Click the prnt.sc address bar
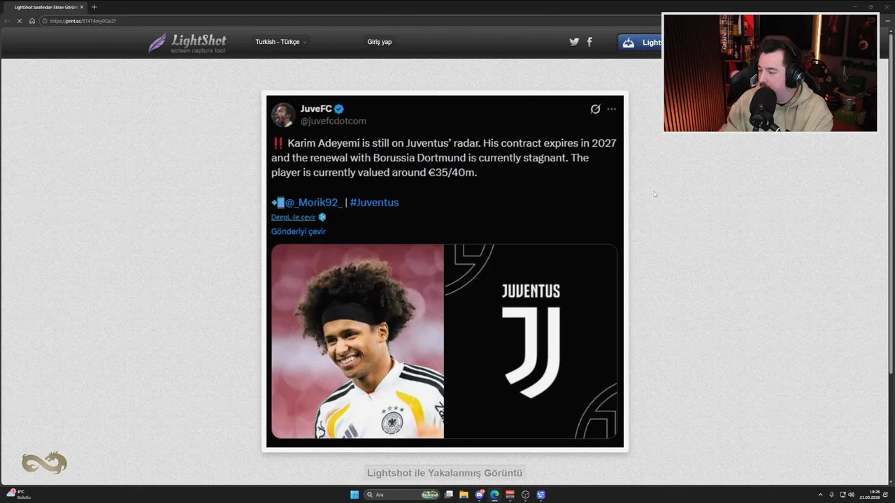The image size is (895, 503). pyautogui.click(x=350, y=21)
